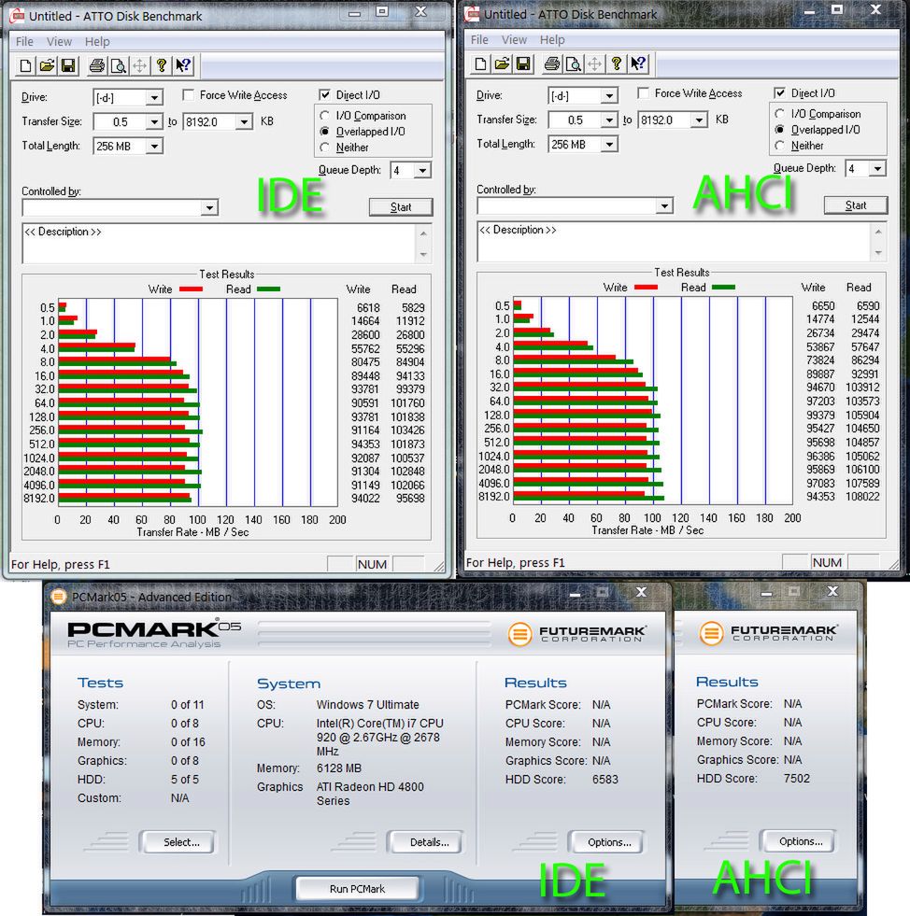Open 0.5 transfer size dropdown in IDE window
Screen dimensions: 910x916
pyautogui.click(x=154, y=121)
